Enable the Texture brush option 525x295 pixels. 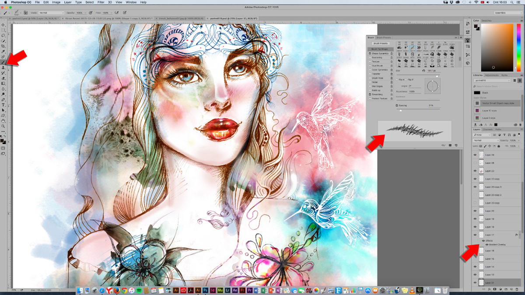coord(370,62)
